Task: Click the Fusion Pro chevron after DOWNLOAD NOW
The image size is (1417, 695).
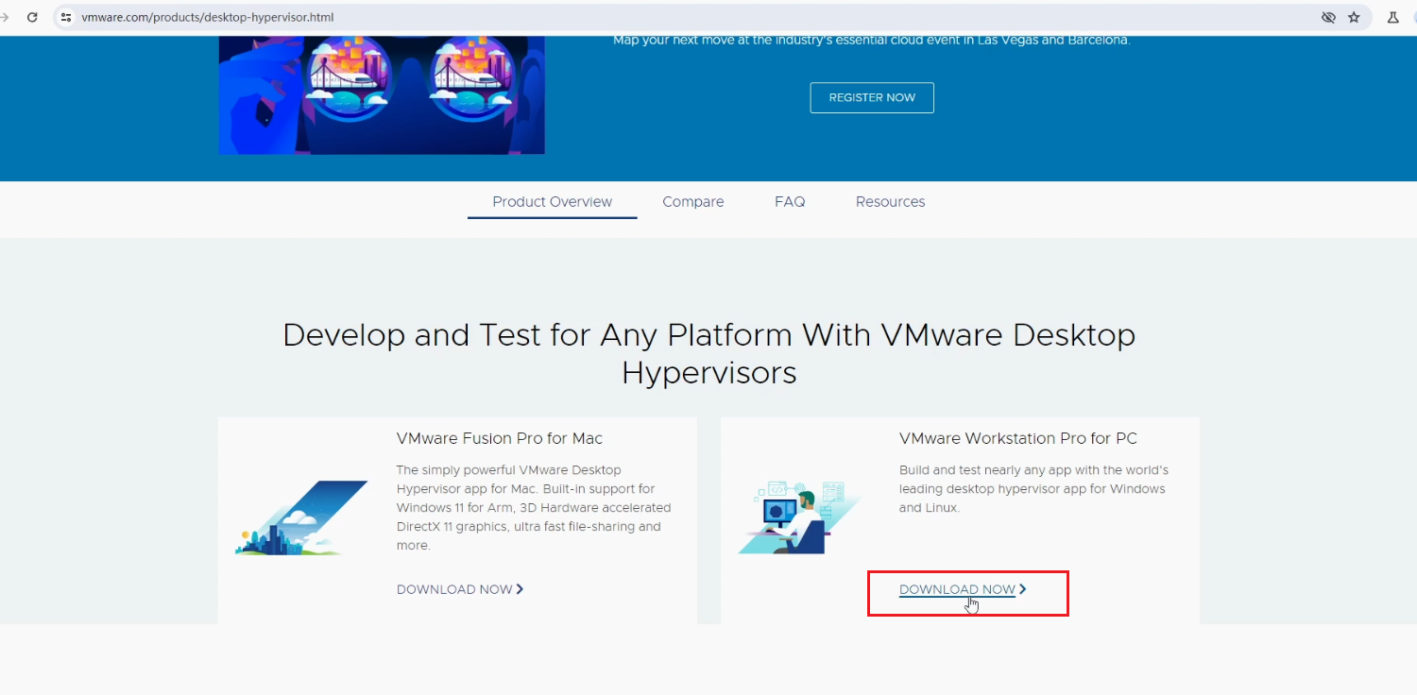Action: pos(520,589)
